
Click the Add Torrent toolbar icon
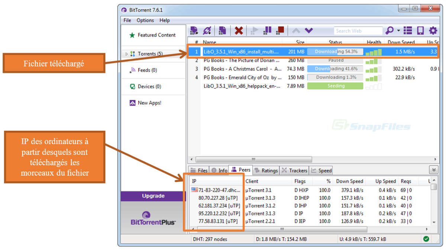pos(194,31)
